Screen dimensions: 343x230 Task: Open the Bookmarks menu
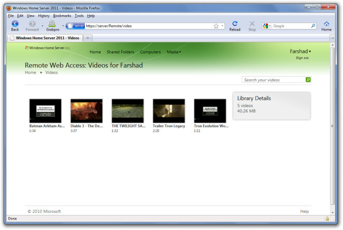coord(62,16)
